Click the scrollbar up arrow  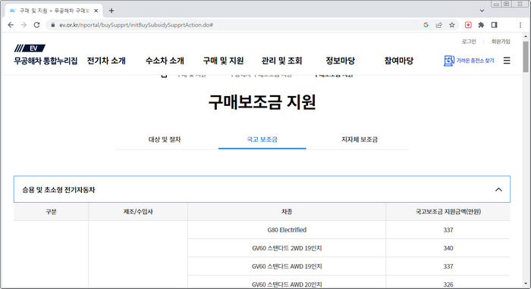pos(526,36)
